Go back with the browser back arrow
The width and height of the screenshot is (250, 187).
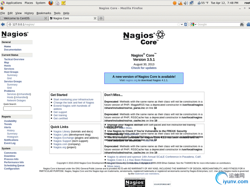(3, 24)
